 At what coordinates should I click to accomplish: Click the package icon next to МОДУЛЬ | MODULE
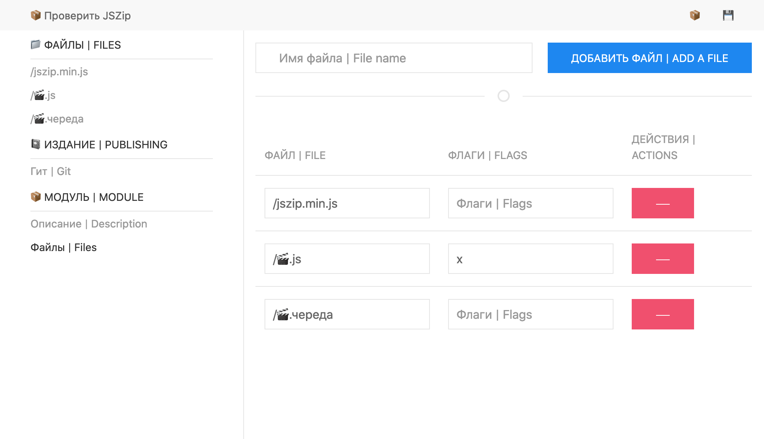coord(35,197)
